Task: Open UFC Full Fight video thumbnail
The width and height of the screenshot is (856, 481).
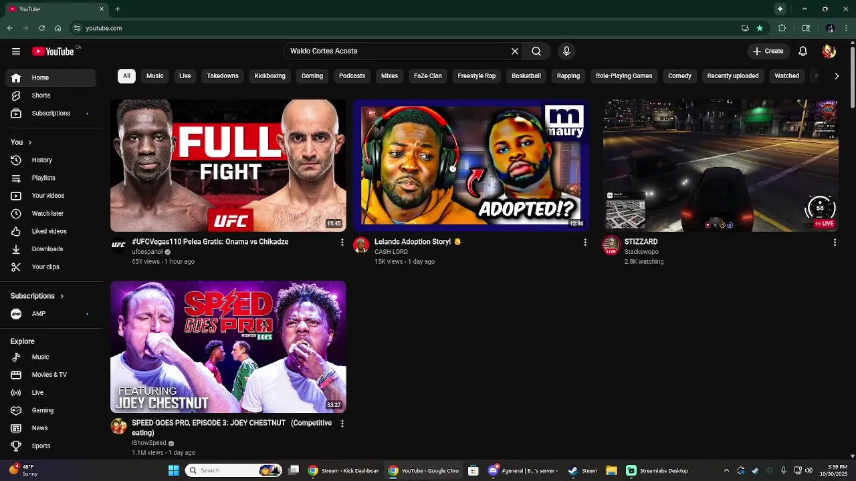Action: click(x=228, y=166)
